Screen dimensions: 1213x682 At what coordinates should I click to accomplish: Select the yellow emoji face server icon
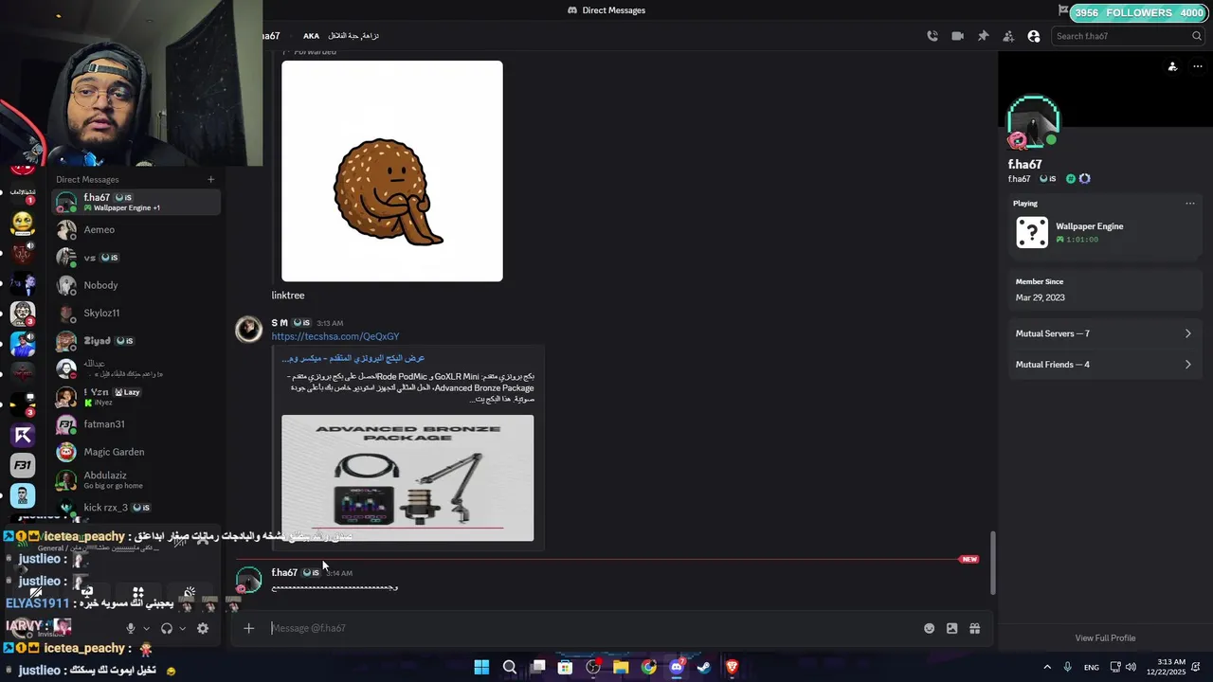pos(23,224)
